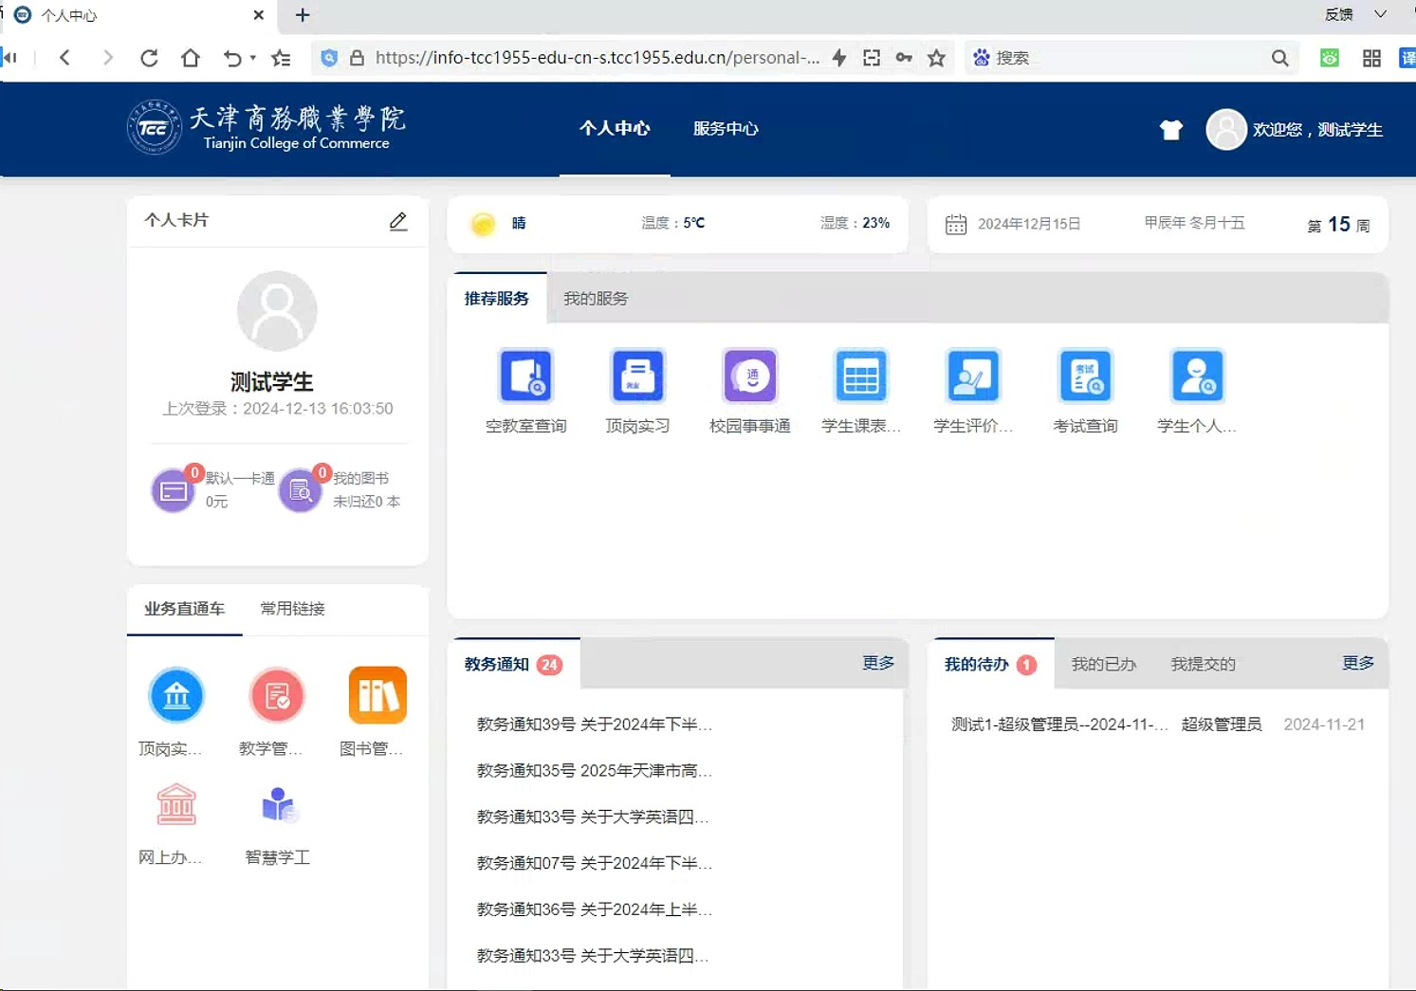The height and width of the screenshot is (991, 1416).
Task: Click 更多 in the 教务通知 panel
Action: coord(877,663)
